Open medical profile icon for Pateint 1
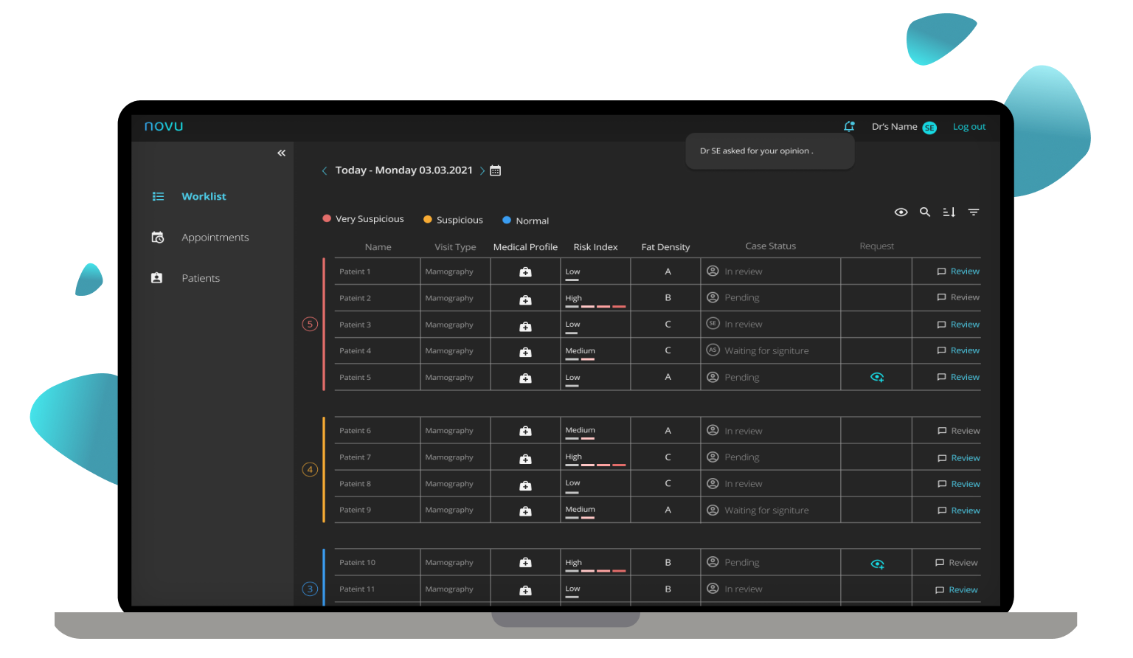Image resolution: width=1133 pixels, height=658 pixels. [x=525, y=272]
